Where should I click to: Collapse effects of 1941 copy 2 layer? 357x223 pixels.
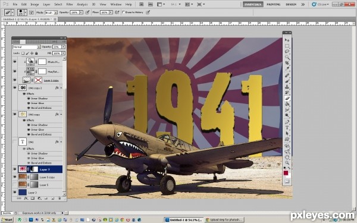[61, 88]
